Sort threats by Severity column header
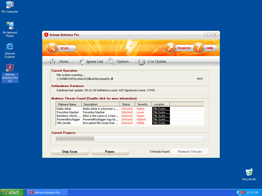Image resolution: width=262 pixels, height=196 pixels. point(143,105)
